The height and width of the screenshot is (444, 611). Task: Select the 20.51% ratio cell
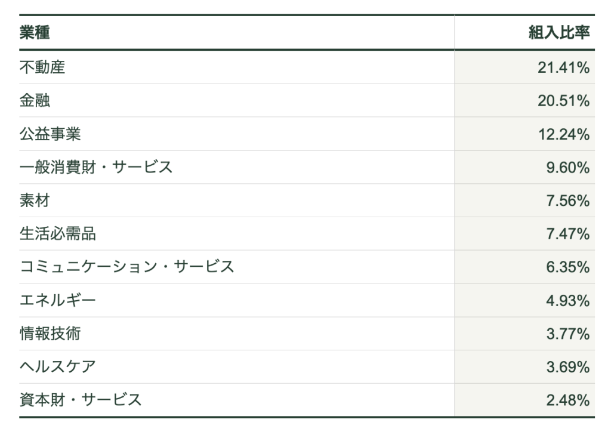[x=563, y=101]
